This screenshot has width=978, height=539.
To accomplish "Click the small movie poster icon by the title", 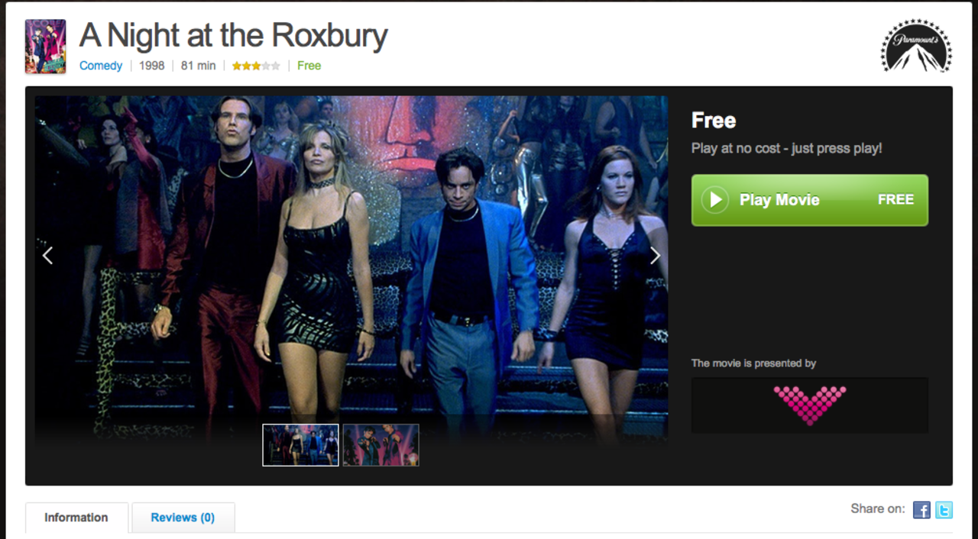I will click(45, 47).
